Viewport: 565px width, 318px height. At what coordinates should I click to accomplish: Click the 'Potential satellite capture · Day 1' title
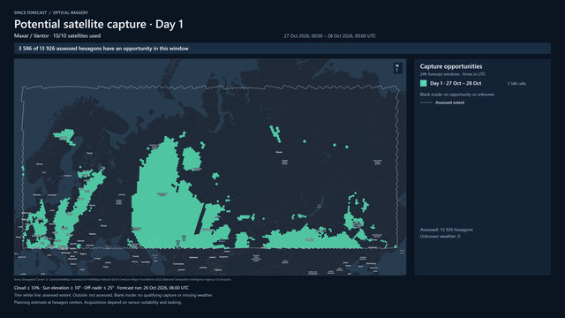[x=99, y=24]
